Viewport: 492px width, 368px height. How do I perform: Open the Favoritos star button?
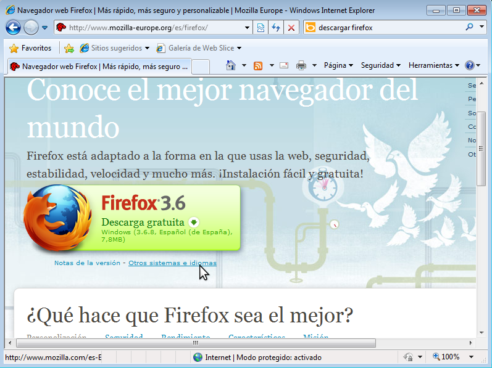30,48
